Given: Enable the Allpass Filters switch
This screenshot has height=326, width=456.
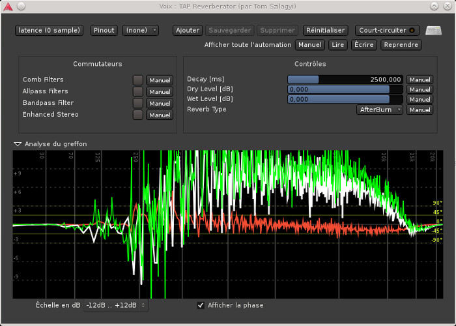Looking at the screenshot, I should click(138, 92).
